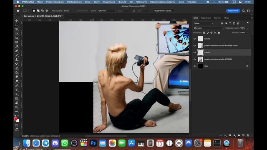Toggle Quick Mask mode
The image size is (267, 150).
pyautogui.click(x=17, y=125)
